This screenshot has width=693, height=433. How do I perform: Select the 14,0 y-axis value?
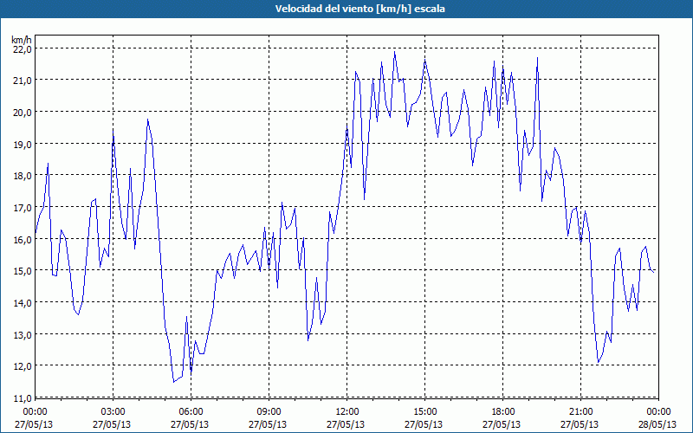tap(23, 302)
